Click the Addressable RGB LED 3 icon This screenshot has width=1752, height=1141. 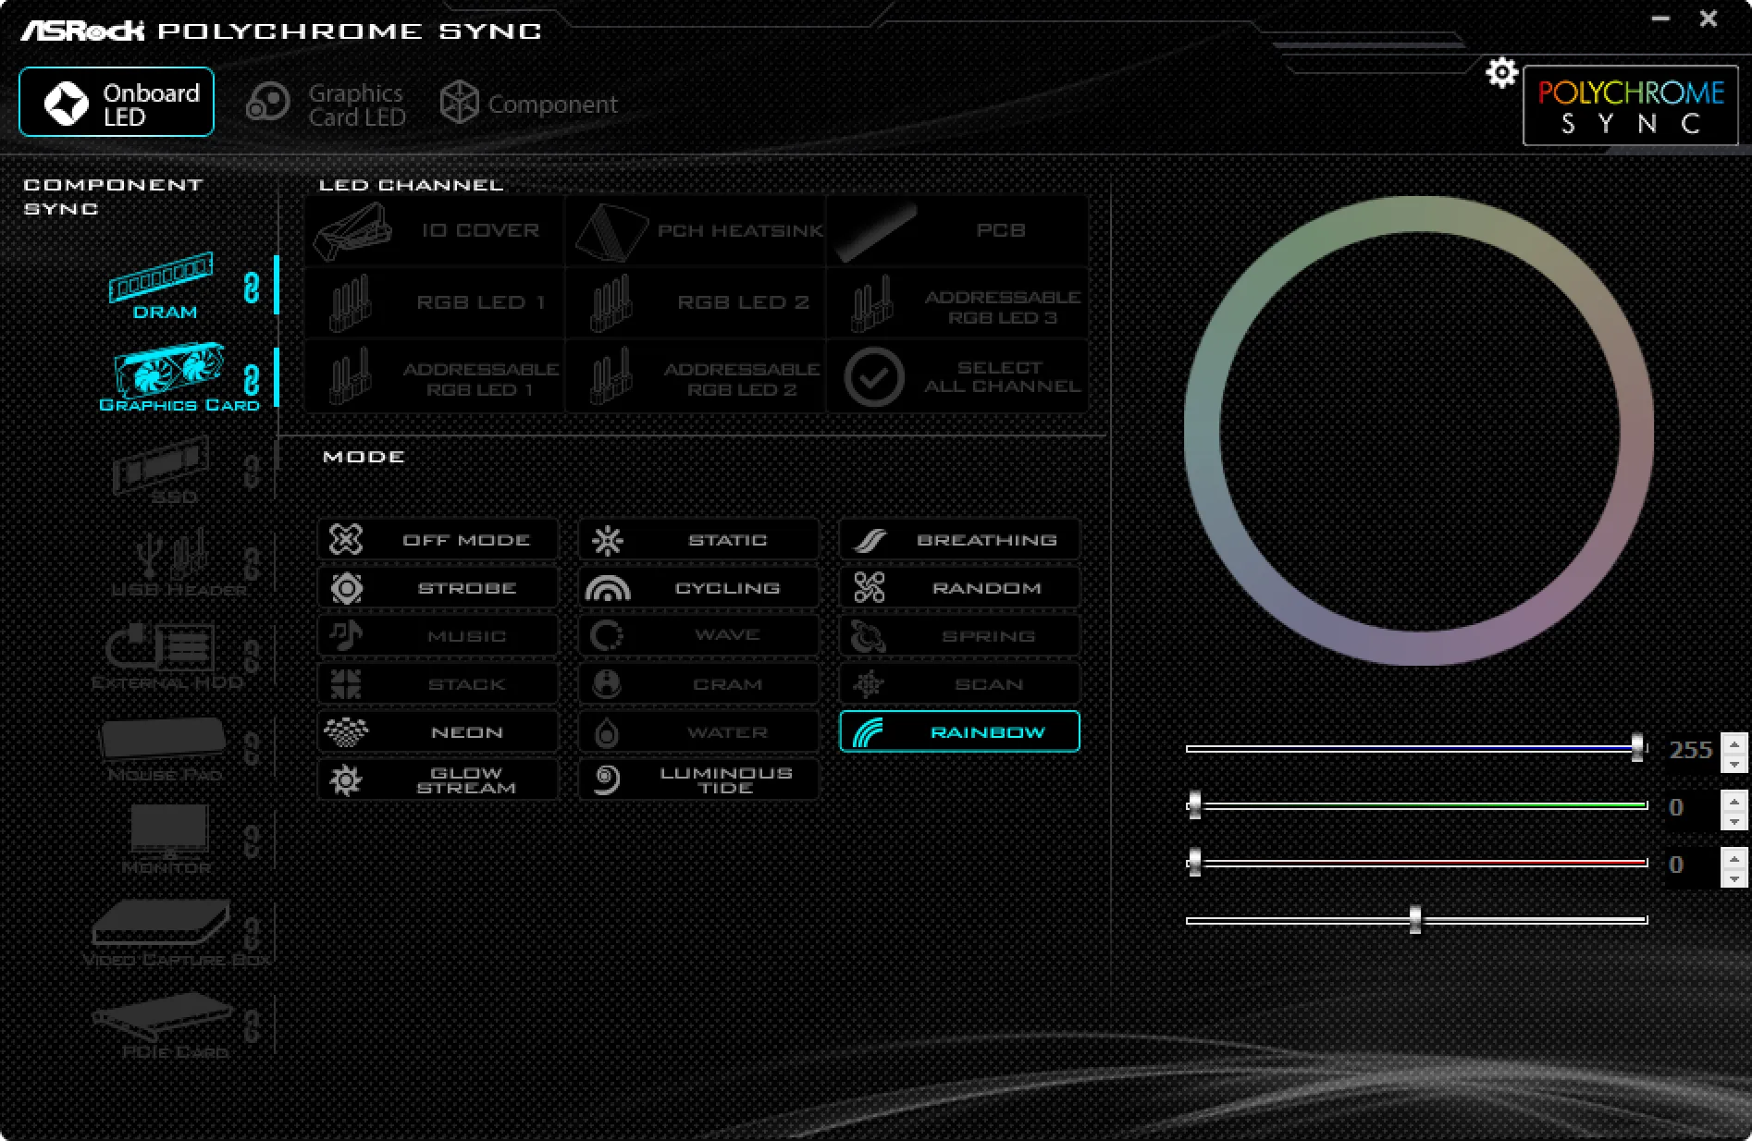[872, 304]
